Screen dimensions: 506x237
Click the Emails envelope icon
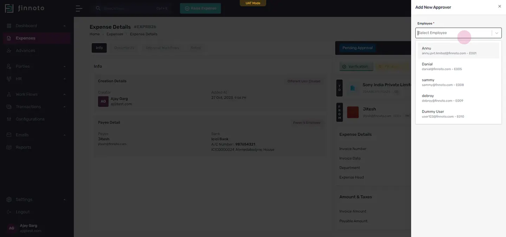9,135
